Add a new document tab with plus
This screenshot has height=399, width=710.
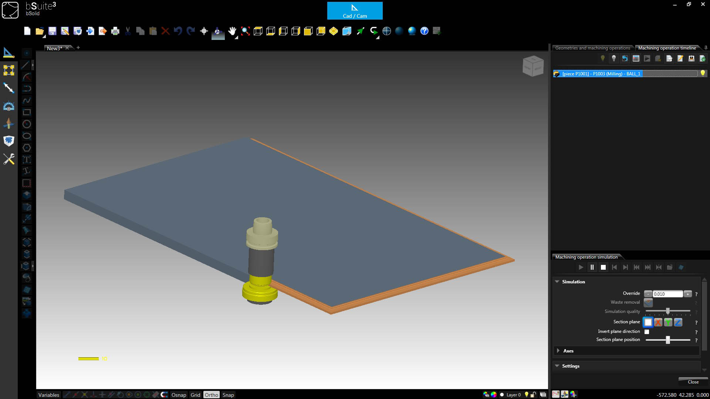coord(78,48)
